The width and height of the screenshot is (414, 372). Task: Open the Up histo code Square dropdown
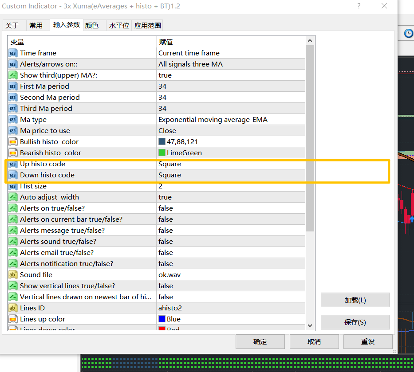click(x=231, y=164)
